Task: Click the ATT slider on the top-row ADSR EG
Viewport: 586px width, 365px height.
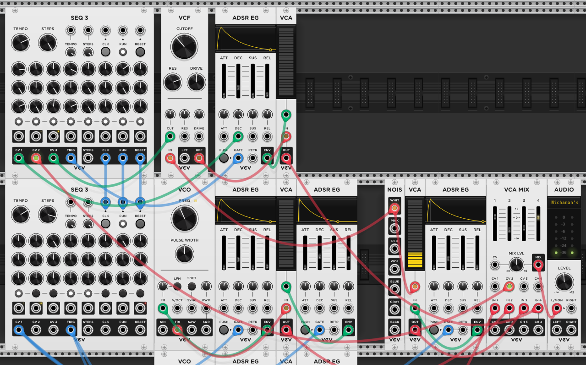Action: [x=224, y=81]
